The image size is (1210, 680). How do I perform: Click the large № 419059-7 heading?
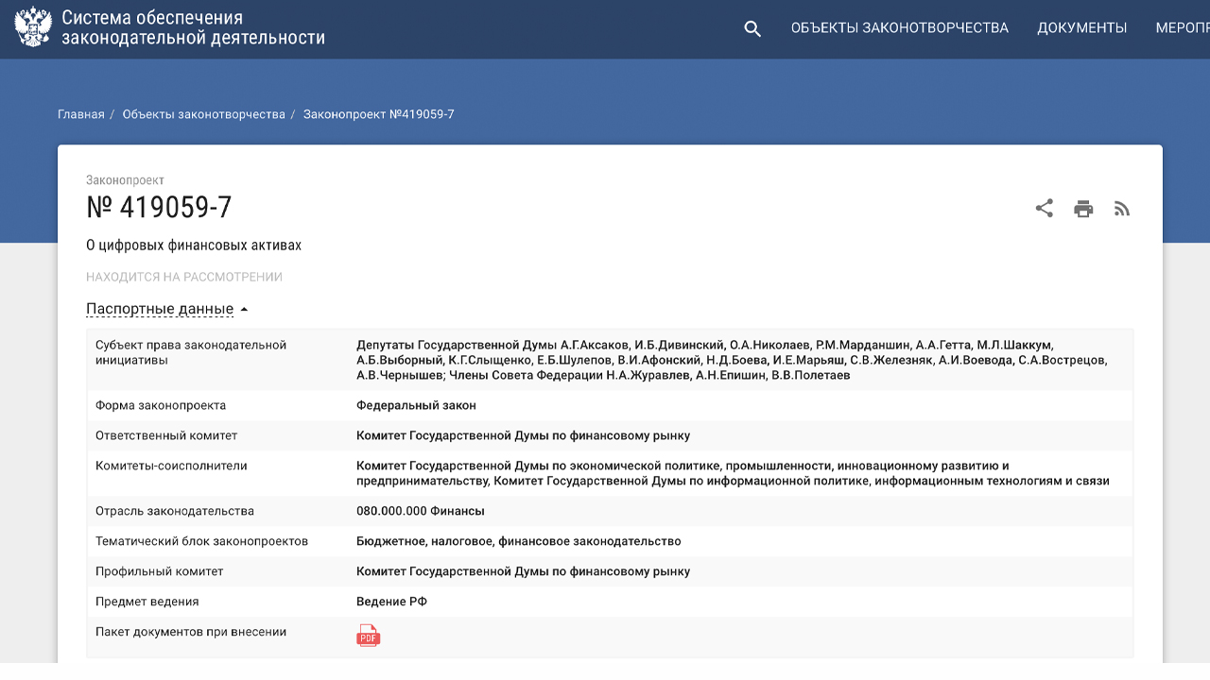click(x=159, y=208)
